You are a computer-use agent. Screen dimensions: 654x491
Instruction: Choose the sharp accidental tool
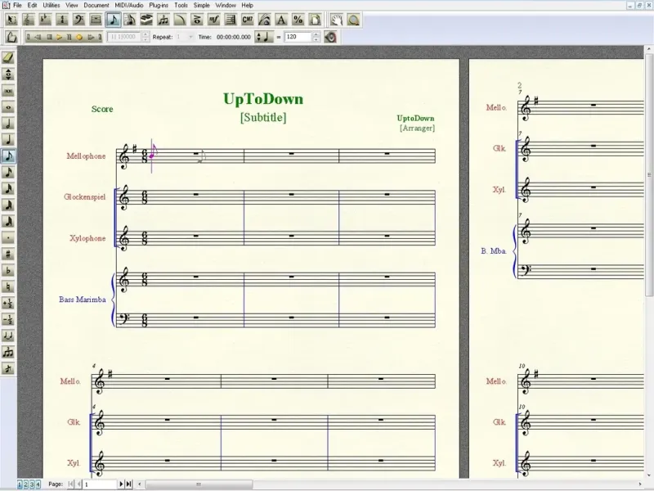coord(8,255)
